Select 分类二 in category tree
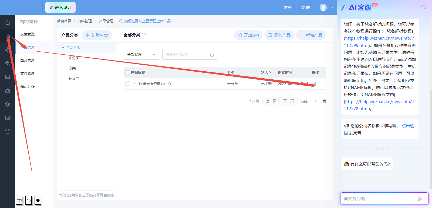Image resolution: width=432 pixels, height=208 pixels. coord(74,79)
